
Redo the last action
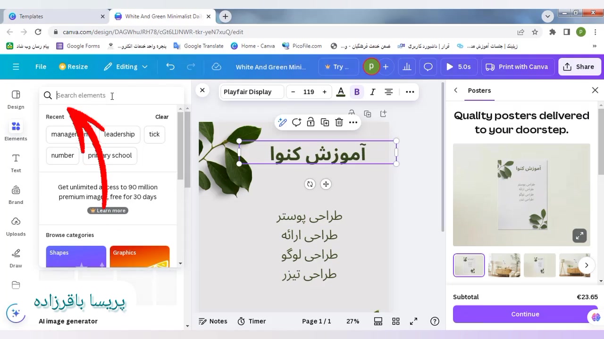191,67
